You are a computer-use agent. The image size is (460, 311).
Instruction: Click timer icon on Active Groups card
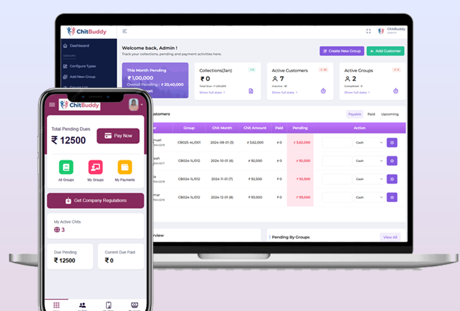click(396, 91)
